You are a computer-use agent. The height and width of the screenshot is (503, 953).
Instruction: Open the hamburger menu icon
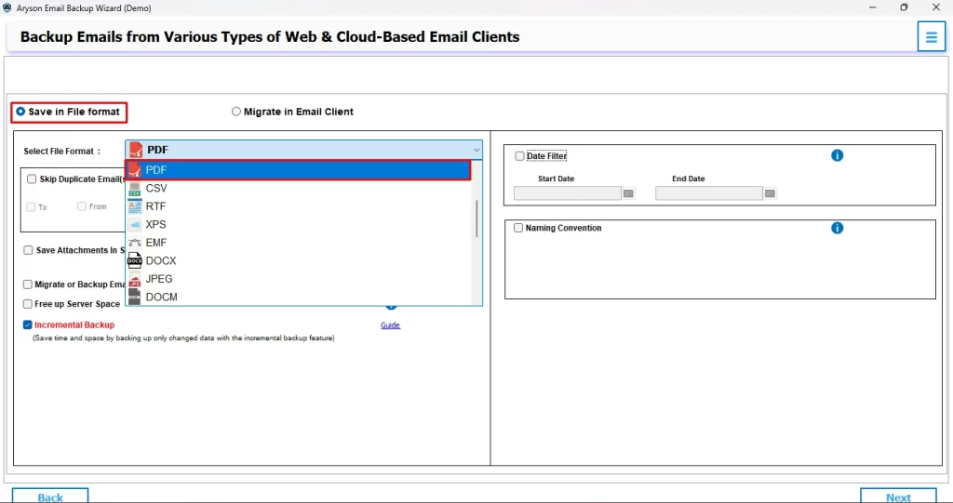[931, 37]
